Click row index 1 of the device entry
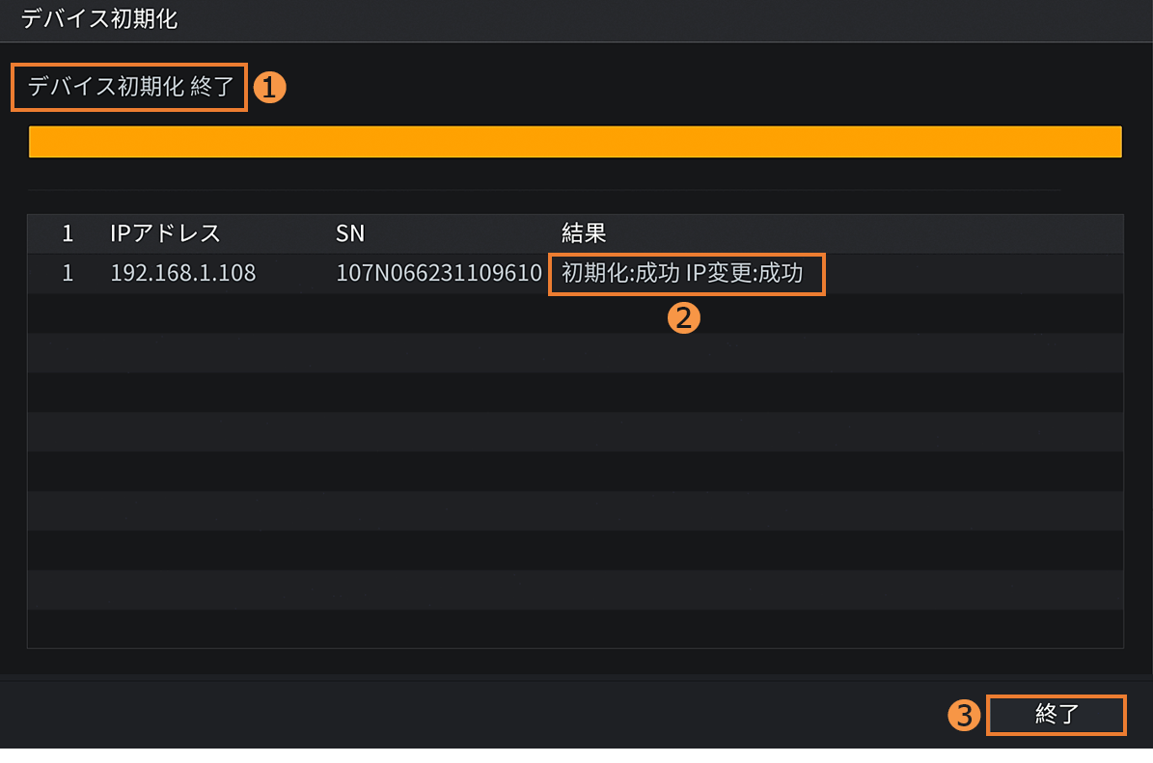 pos(68,273)
